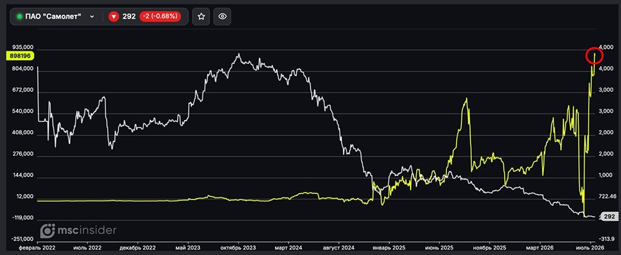Click the февраль 2022 date label

tap(37, 248)
